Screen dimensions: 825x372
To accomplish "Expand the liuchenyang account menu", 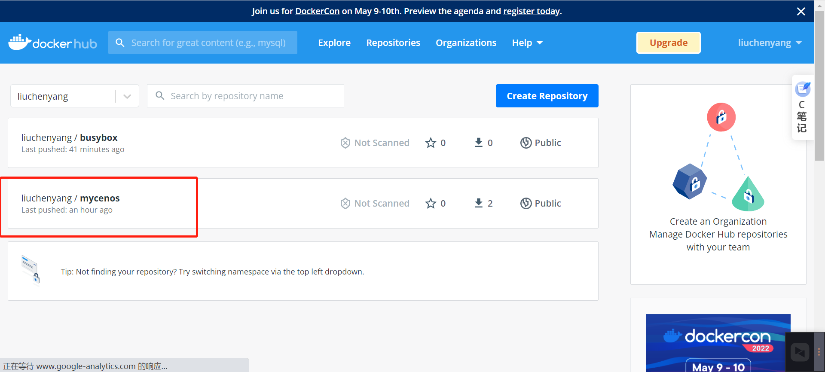I will click(x=769, y=43).
